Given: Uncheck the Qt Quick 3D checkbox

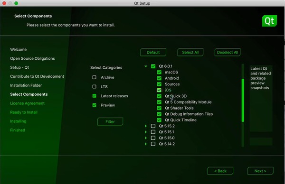Looking at the screenshot, I should (x=159, y=96).
